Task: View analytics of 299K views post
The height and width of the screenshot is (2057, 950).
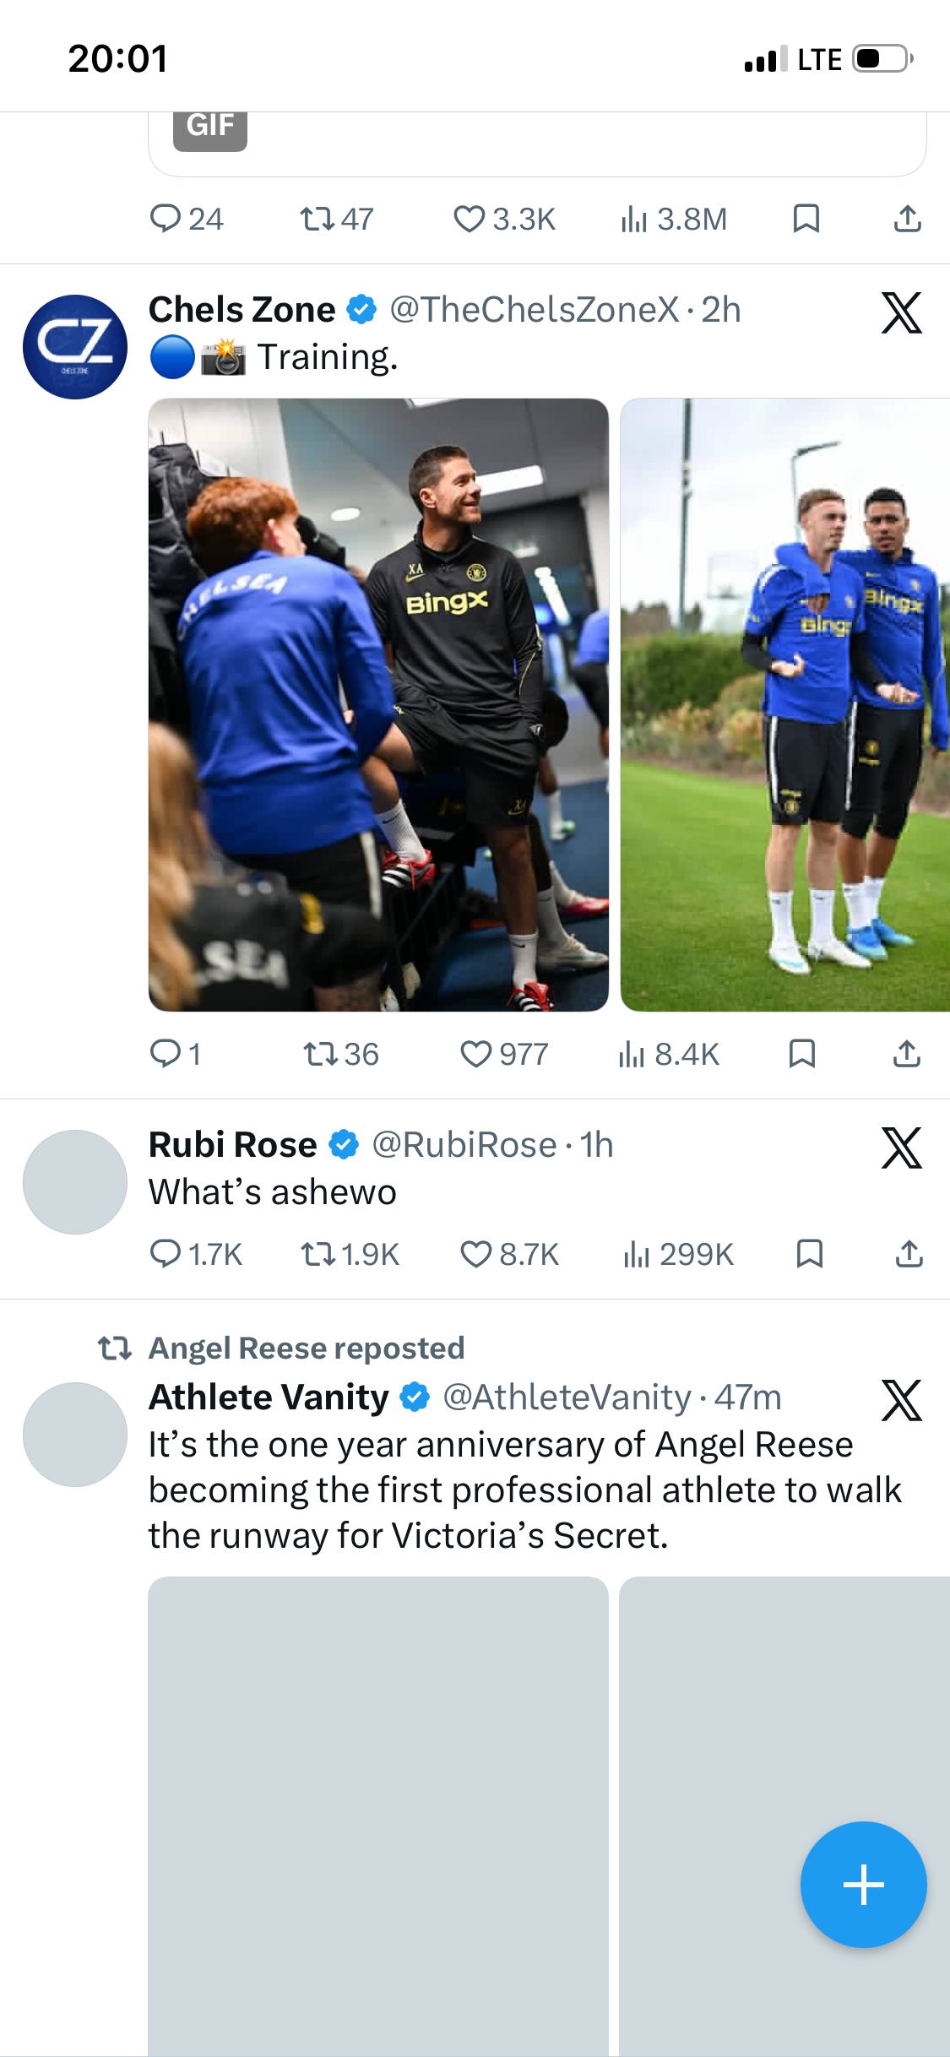Action: [x=678, y=1254]
